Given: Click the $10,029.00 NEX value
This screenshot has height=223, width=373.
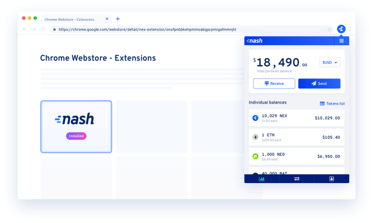Looking at the screenshot, I should click(327, 118).
